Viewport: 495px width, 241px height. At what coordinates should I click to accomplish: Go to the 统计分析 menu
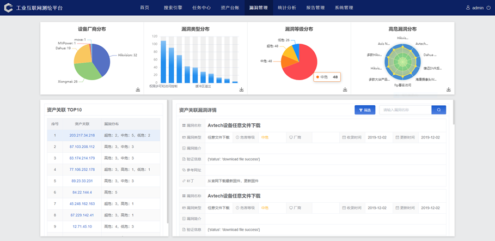tap(287, 8)
